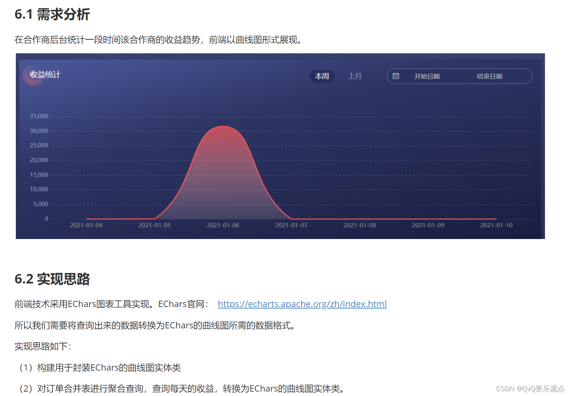Click the 2021-01-09 axis label
The width and height of the screenshot is (570, 396).
tap(428, 225)
